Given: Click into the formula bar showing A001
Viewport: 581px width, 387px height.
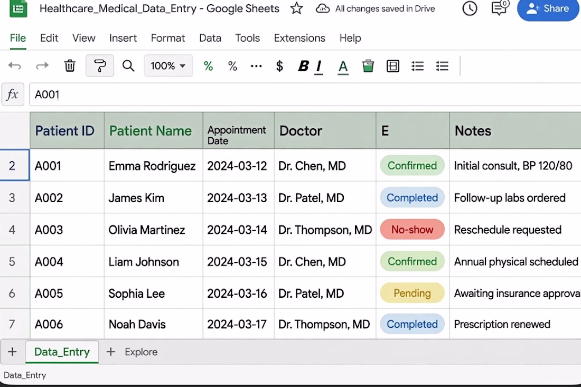Looking at the screenshot, I should tap(305, 95).
